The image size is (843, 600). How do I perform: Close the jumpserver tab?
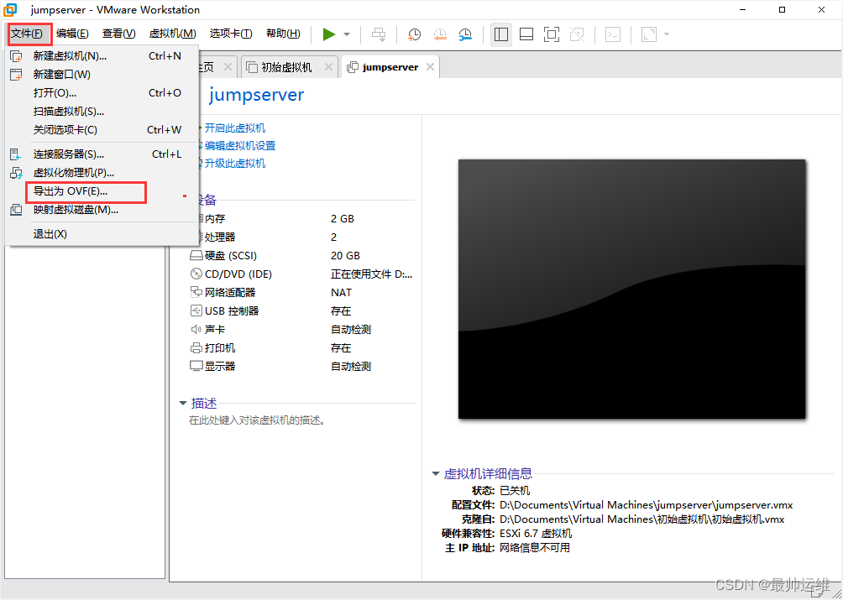[430, 67]
